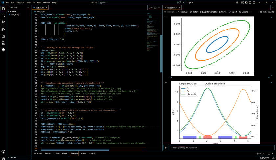Export the interactive session
This screenshot has height=160, width=276.
(x=233, y=12)
